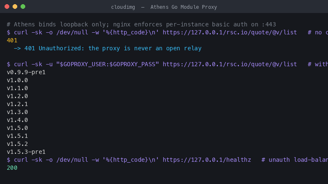328x184 pixels.
Task: Click the '401 Unauthorized' explanation line
Action: coord(108,48)
